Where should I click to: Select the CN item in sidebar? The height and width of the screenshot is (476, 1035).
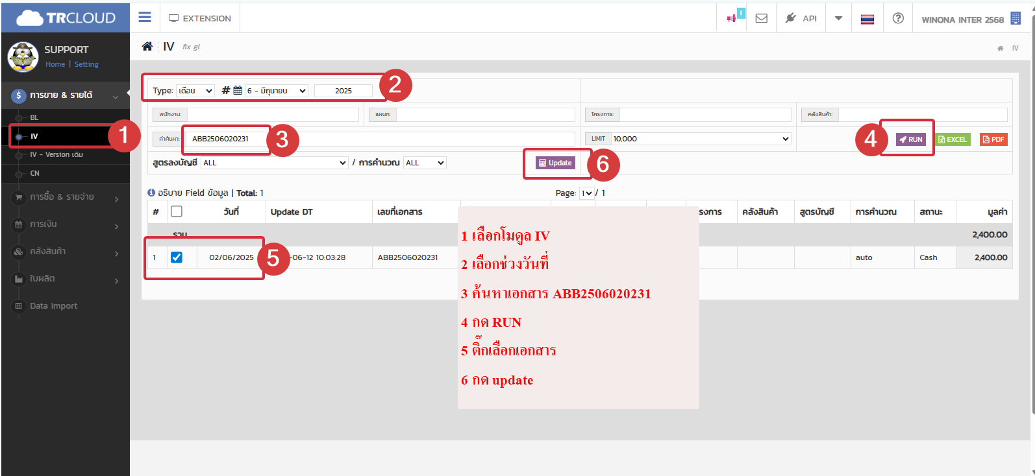coord(35,173)
